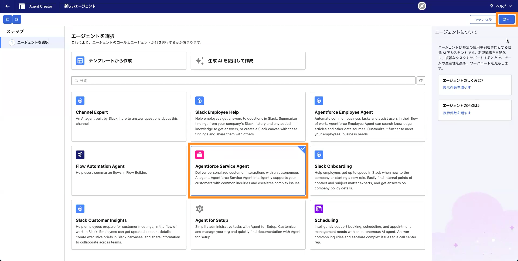Select the Slack Employee Help card title
Image resolution: width=518 pixels, height=261 pixels.
[x=217, y=112]
